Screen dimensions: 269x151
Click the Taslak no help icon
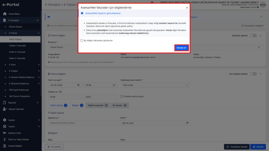(x=61, y=92)
